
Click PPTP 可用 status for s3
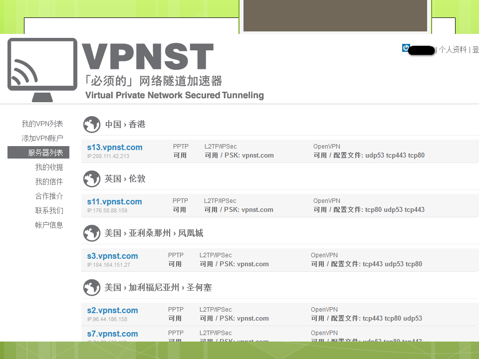click(175, 264)
